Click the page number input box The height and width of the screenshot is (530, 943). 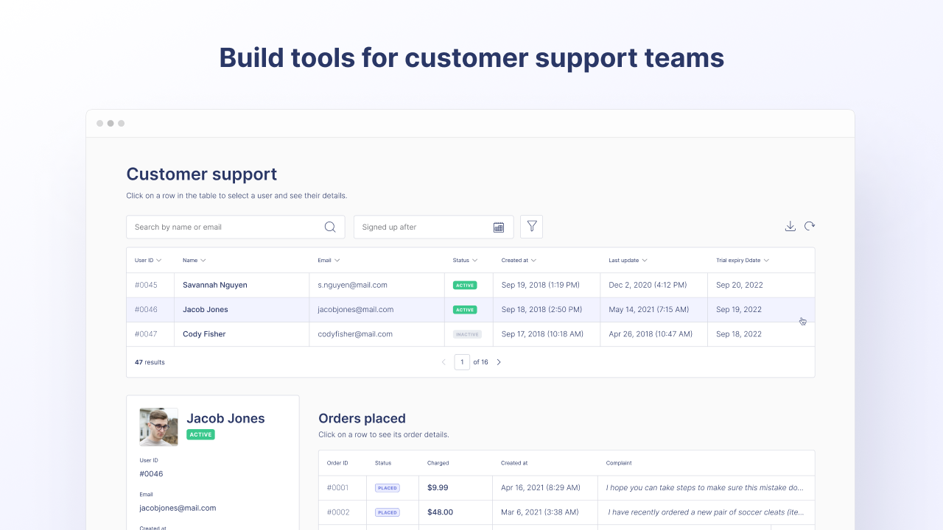pos(462,361)
